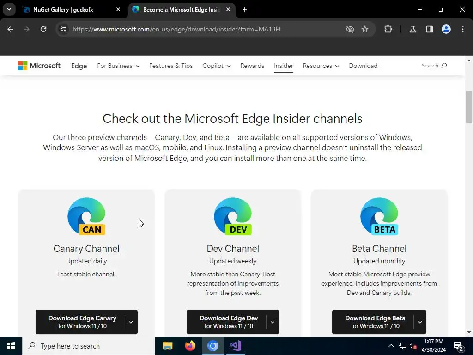Click the muted speaker volume icon

pos(413,346)
